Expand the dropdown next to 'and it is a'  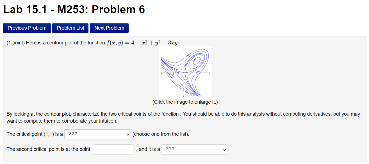194,149
